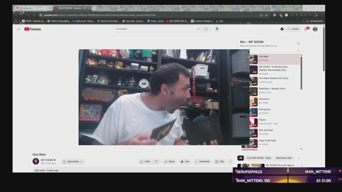Open the Mix playlist three-dot options

298,50
